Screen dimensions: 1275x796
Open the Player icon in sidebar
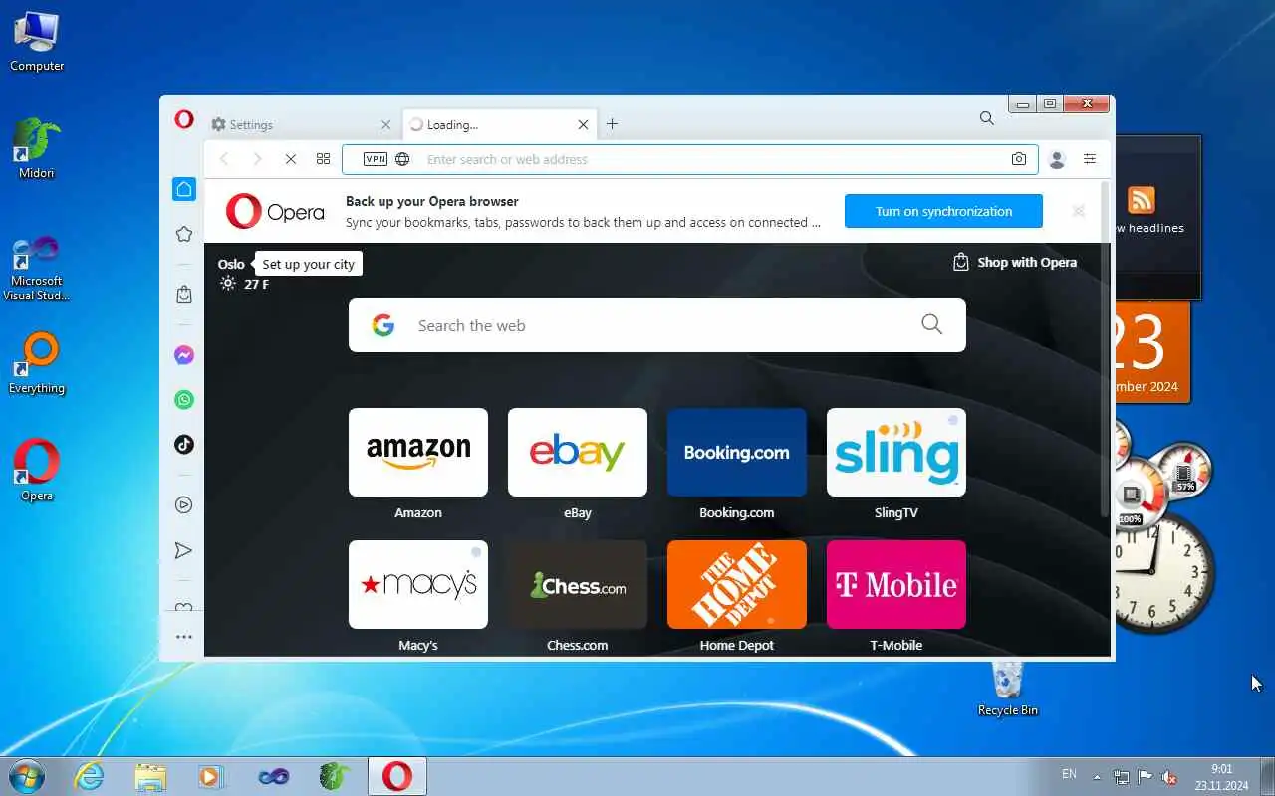184,505
